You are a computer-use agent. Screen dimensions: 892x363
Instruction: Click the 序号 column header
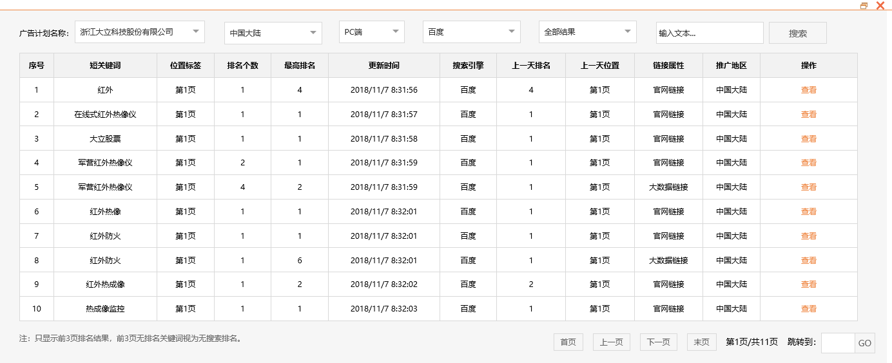point(37,66)
